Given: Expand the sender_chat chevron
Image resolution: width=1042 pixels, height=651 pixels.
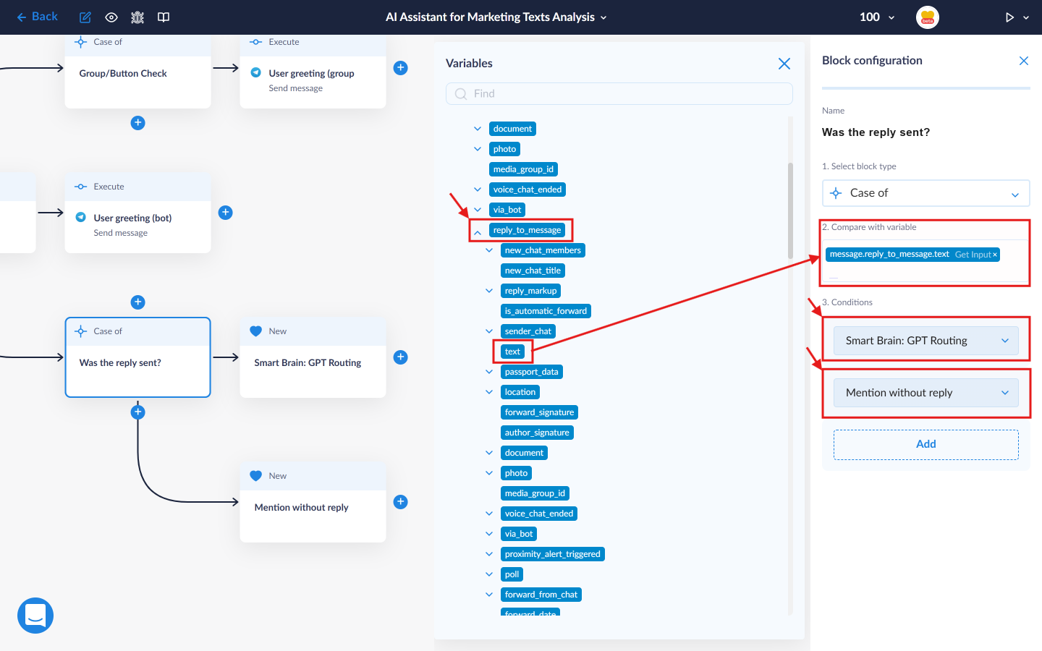Looking at the screenshot, I should 489,331.
